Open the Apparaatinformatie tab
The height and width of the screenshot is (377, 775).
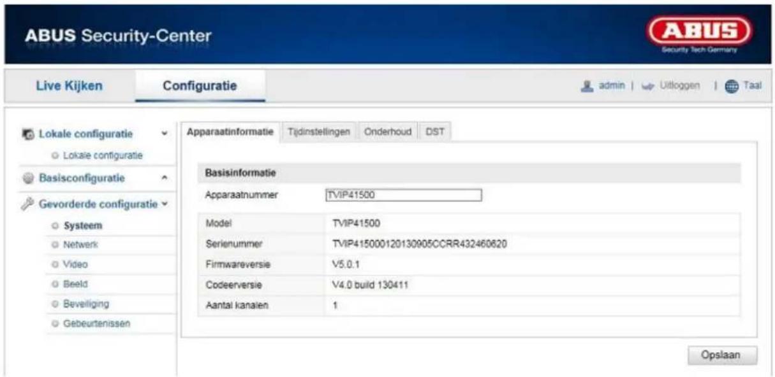(230, 132)
